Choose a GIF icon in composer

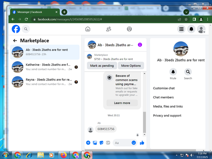108,143
